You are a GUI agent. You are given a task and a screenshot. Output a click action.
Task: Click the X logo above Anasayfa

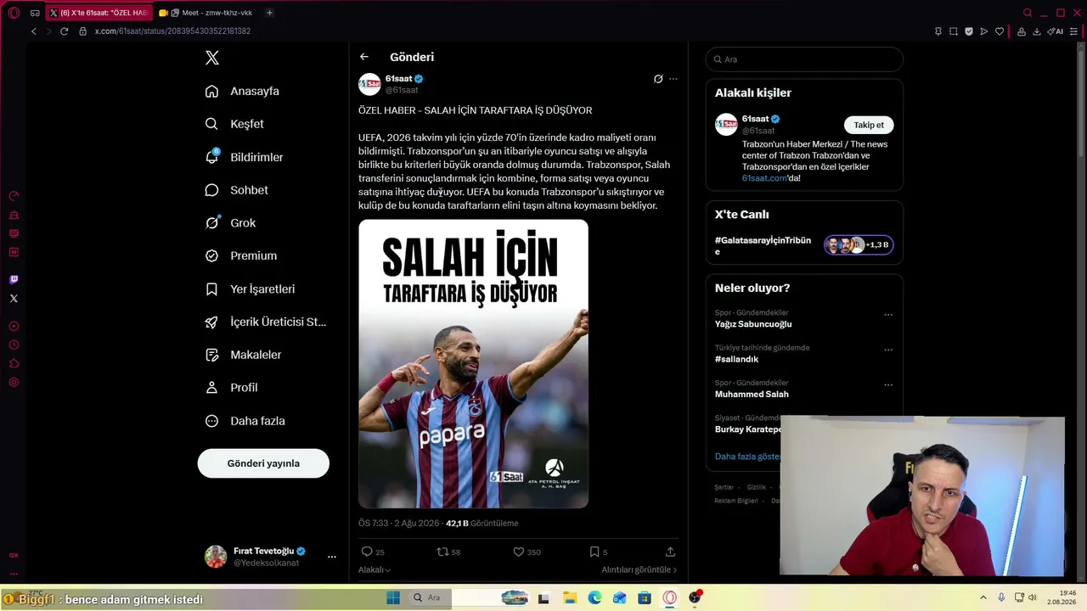[x=212, y=58]
